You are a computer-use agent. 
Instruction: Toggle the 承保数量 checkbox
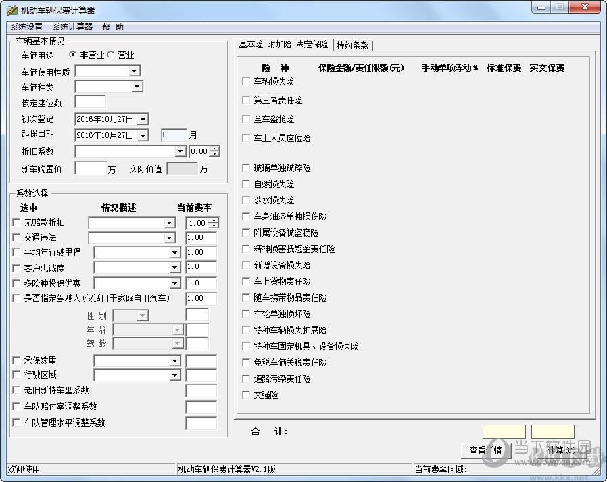16,360
